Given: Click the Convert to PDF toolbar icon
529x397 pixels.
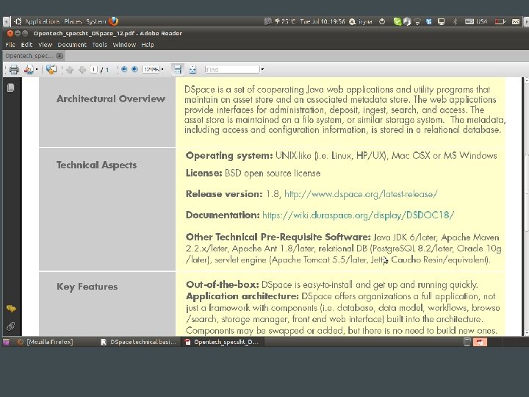Looking at the screenshot, I should pos(29,70).
